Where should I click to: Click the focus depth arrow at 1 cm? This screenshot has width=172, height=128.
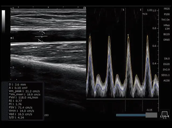tap(11, 38)
